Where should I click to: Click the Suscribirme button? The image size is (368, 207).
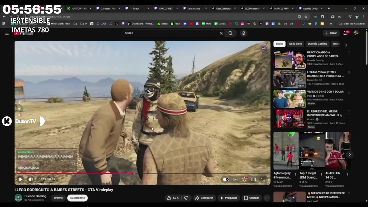pos(78,198)
